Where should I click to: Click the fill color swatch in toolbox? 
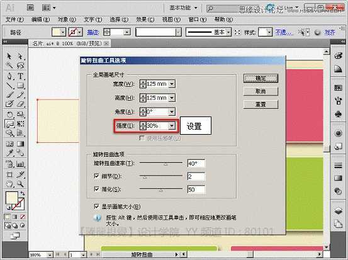coord(11,198)
